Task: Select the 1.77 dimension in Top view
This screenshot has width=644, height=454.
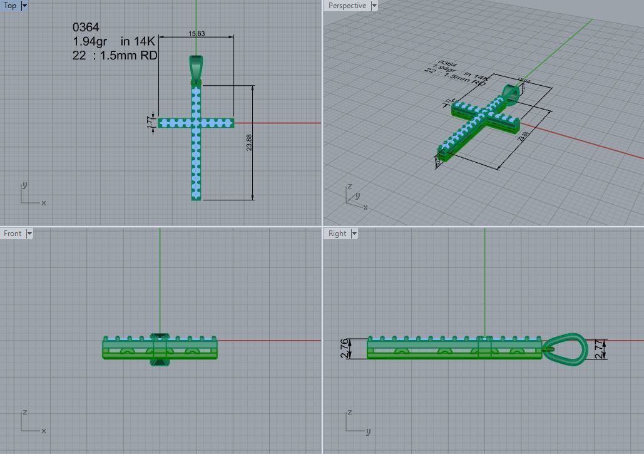Action: 150,122
